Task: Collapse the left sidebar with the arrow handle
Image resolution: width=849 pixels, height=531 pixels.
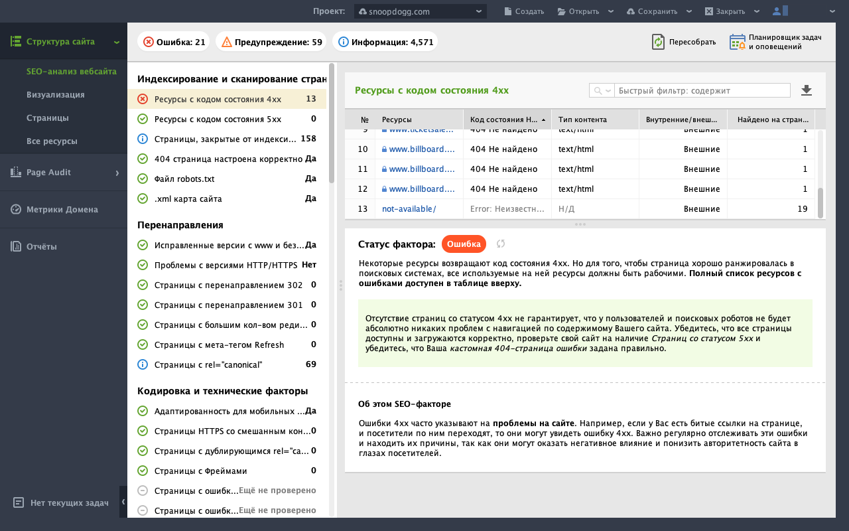Action: coord(123,502)
